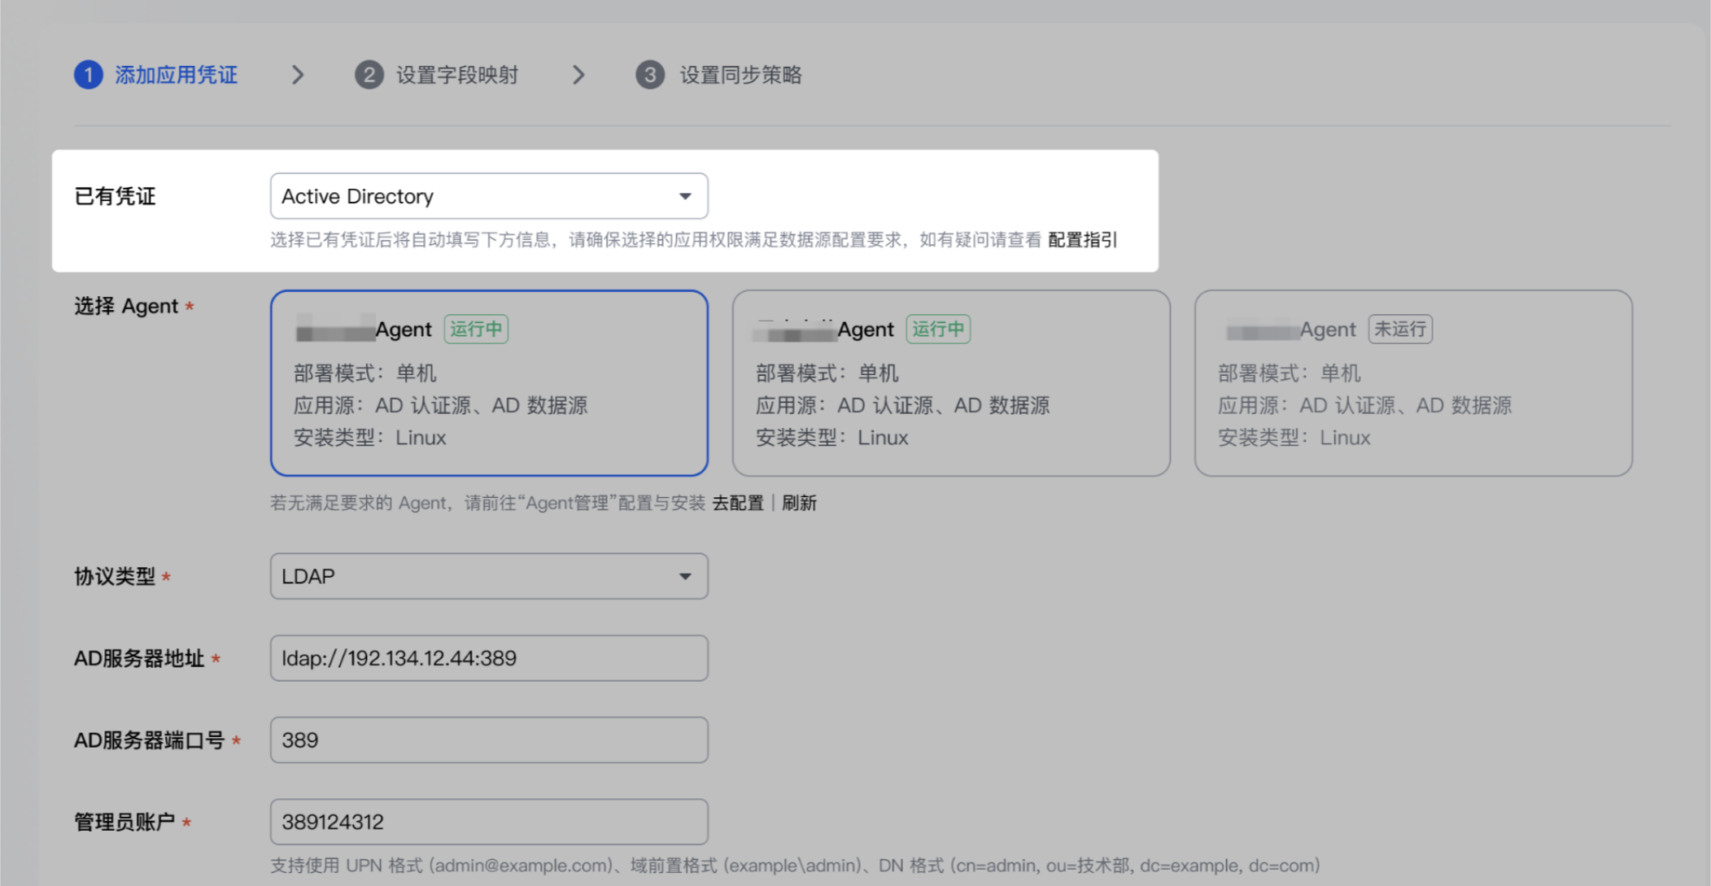Click 刷新 to refresh Agent list
The width and height of the screenshot is (1711, 886).
[799, 503]
